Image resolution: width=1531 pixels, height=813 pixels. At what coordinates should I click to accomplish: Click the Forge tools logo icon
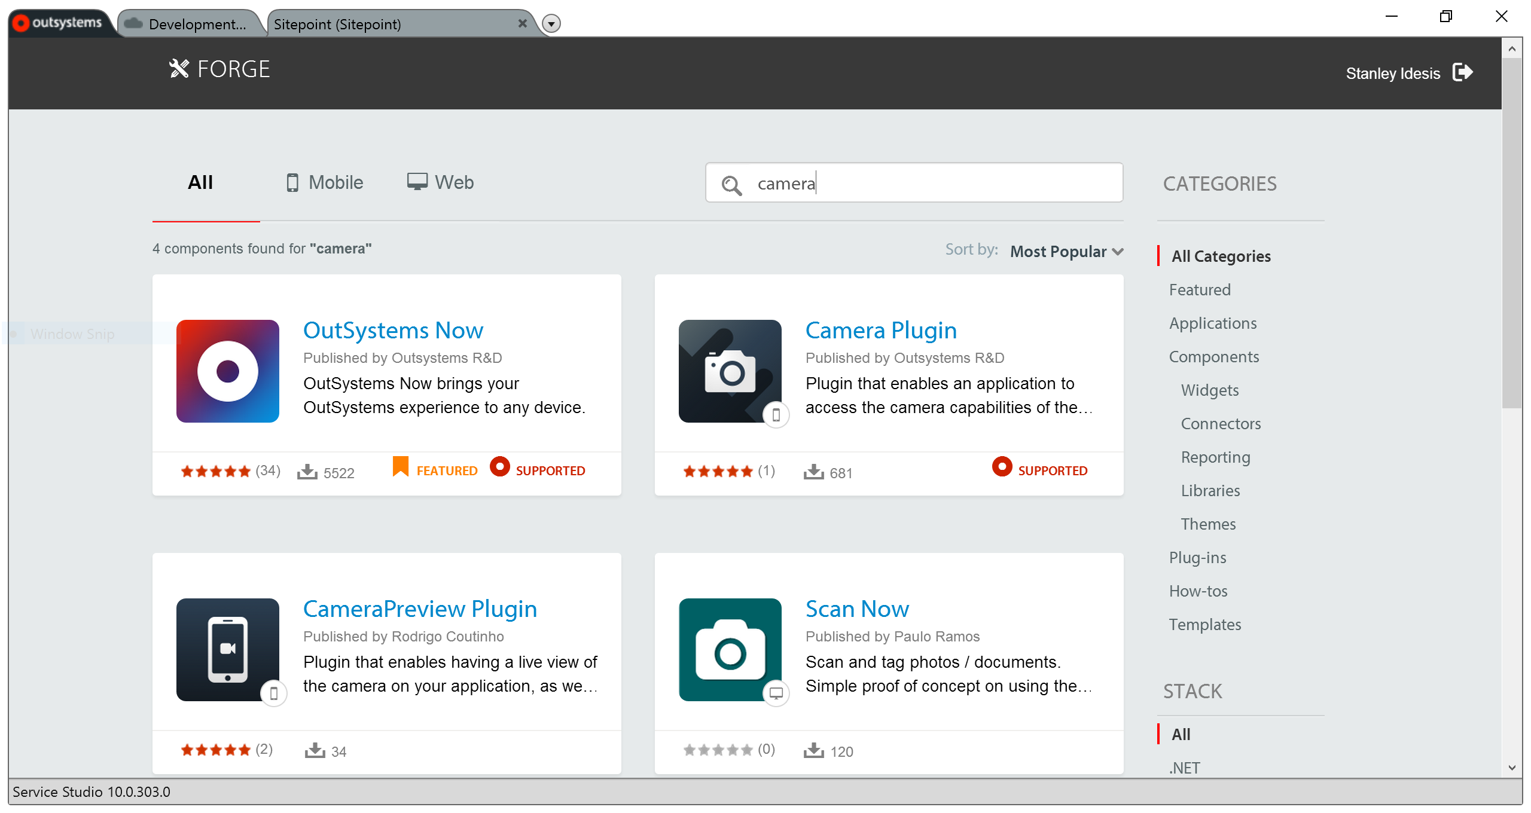[178, 69]
